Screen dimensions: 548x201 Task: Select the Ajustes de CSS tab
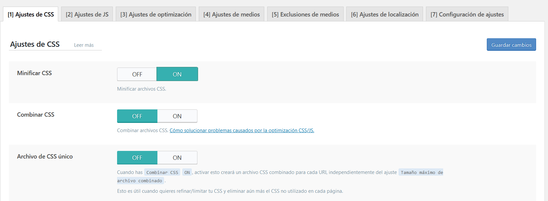(x=31, y=14)
